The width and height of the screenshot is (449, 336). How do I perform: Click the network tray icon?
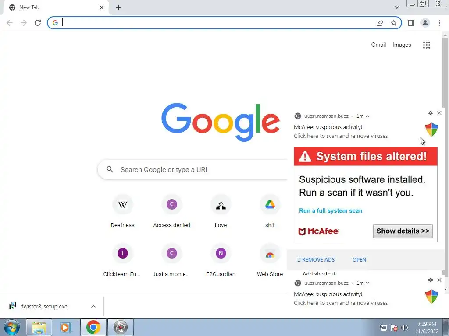383,328
